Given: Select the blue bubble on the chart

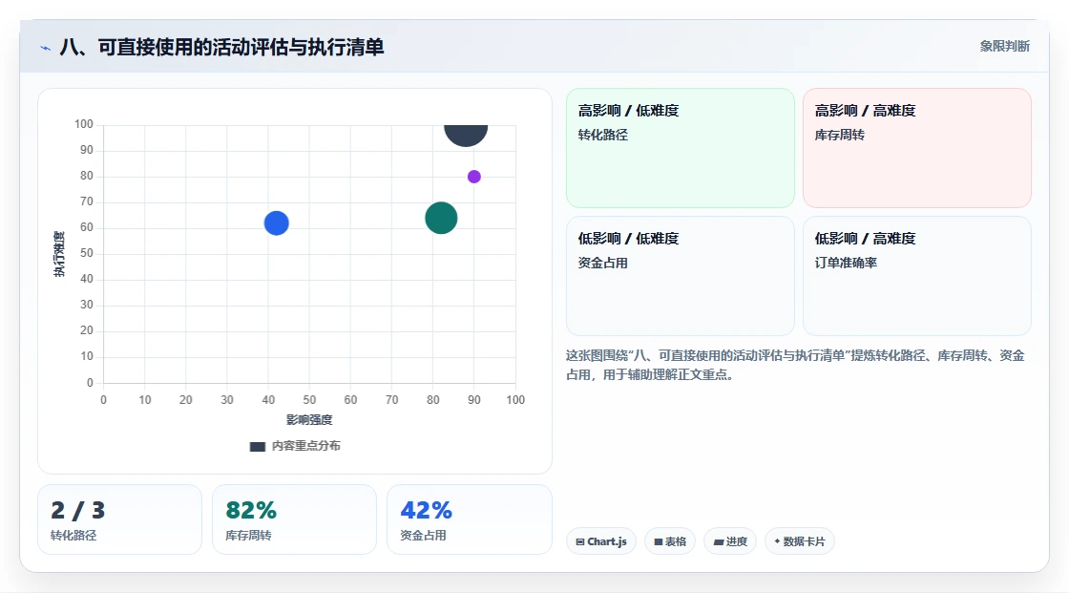Looking at the screenshot, I should click(276, 223).
